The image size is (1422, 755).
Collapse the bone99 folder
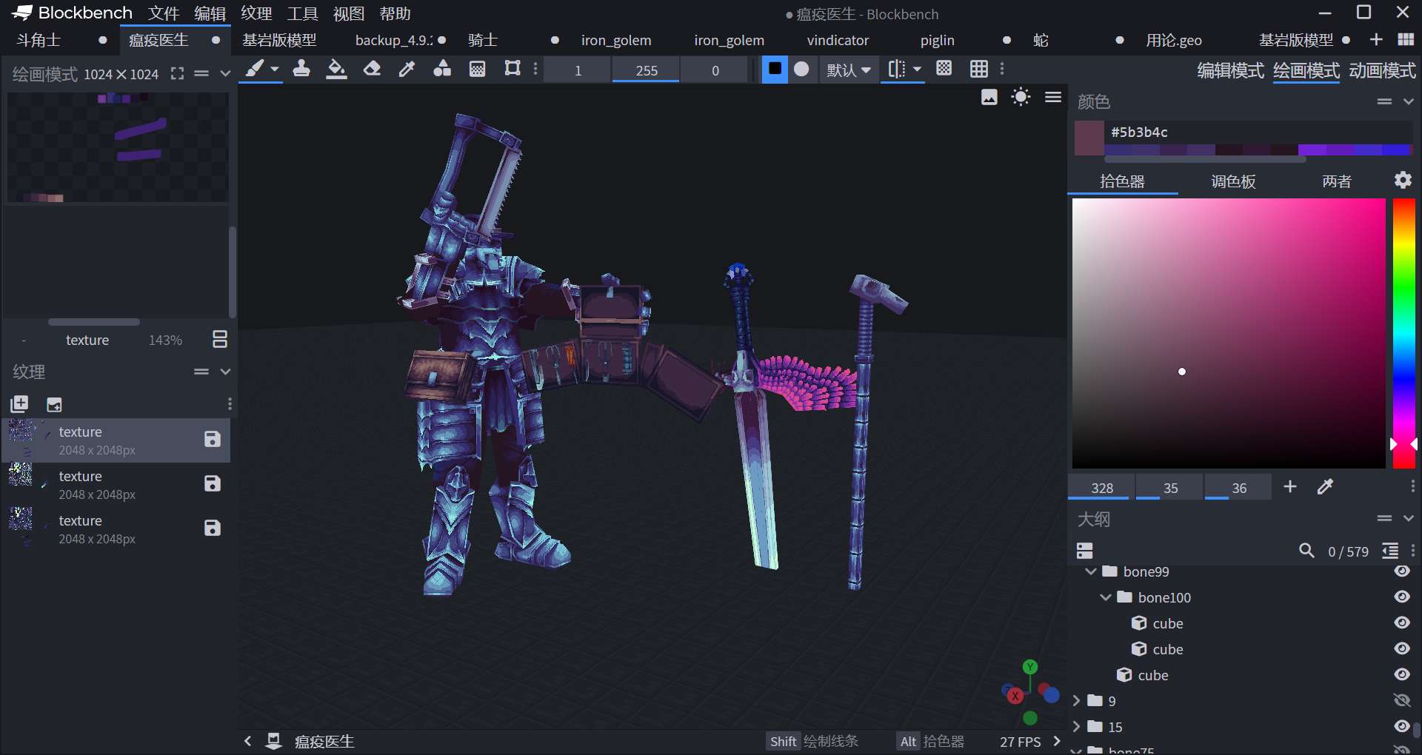1090,571
